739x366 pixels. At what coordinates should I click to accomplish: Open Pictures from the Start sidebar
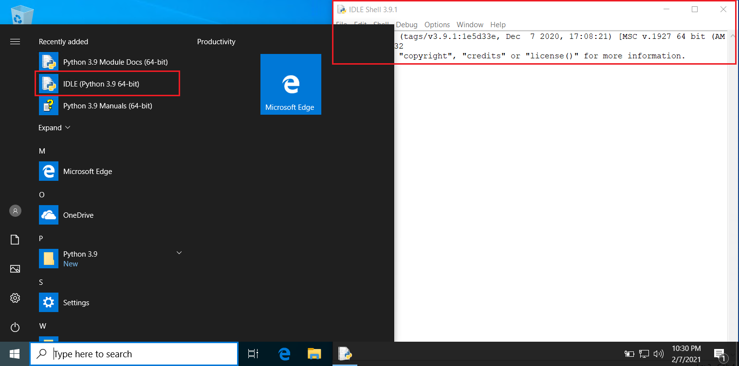(15, 269)
